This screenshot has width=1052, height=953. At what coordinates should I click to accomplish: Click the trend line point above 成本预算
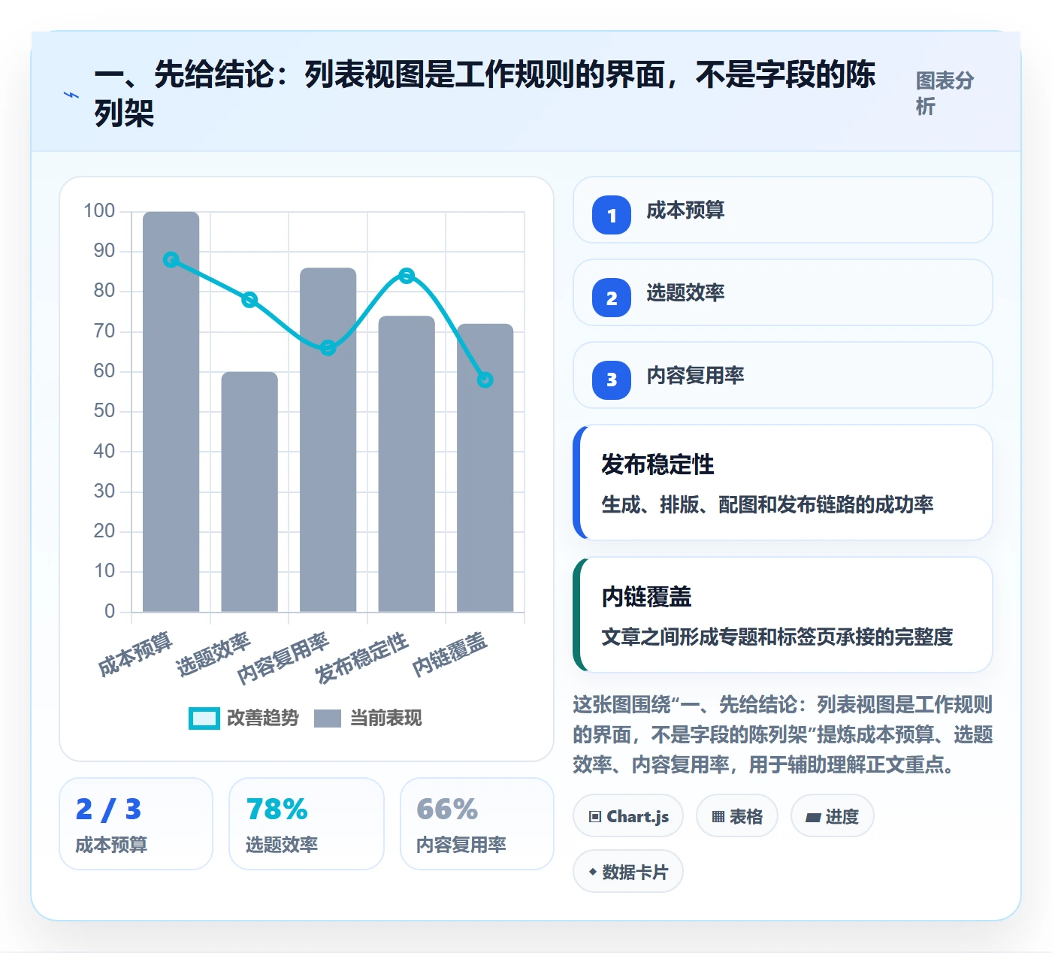tap(171, 260)
